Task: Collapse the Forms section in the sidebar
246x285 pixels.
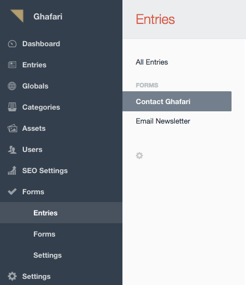Action: click(33, 191)
